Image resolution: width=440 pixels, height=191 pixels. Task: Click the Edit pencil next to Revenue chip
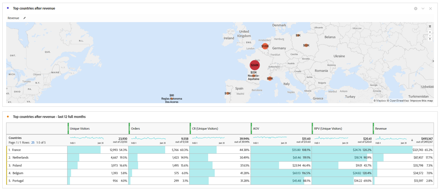pyautogui.click(x=24, y=18)
